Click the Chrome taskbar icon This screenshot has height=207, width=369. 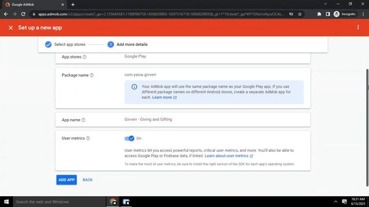click(x=113, y=202)
